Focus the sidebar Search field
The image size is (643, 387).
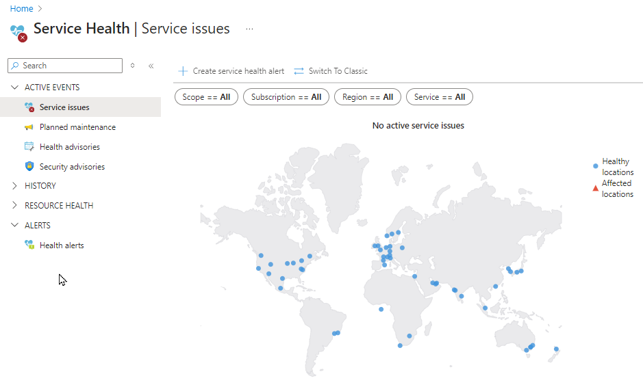65,66
